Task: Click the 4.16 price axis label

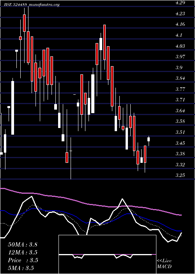Action: [x=181, y=24]
